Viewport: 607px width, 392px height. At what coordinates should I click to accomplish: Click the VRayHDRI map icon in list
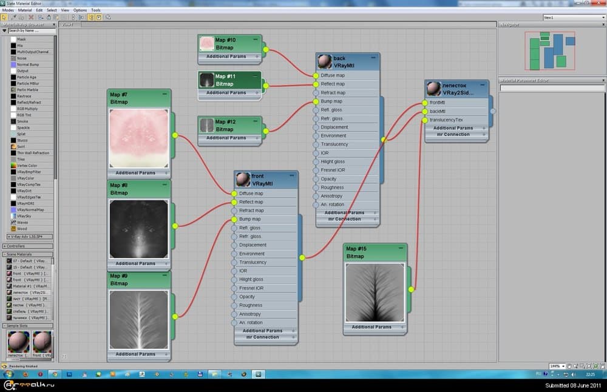point(13,203)
